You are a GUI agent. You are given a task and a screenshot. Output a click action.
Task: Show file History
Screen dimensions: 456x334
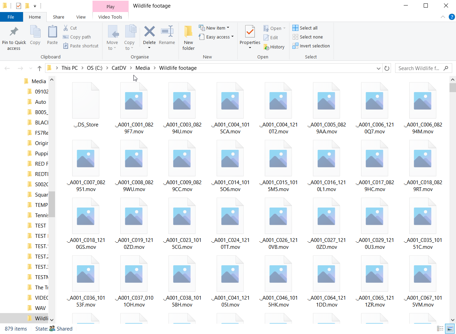[x=274, y=47]
